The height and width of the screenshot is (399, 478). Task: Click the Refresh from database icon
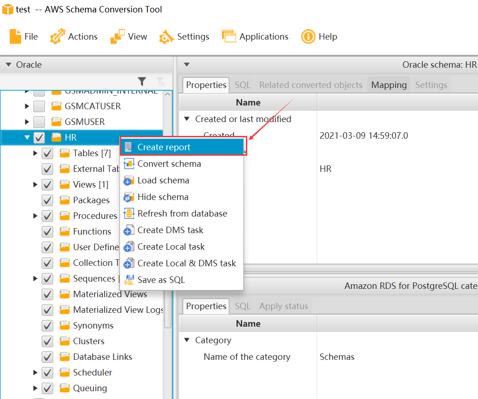click(x=129, y=213)
